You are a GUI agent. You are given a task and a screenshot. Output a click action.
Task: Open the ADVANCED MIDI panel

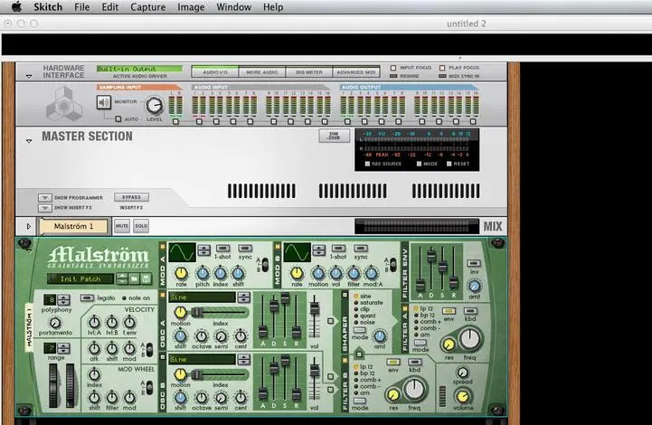point(356,72)
